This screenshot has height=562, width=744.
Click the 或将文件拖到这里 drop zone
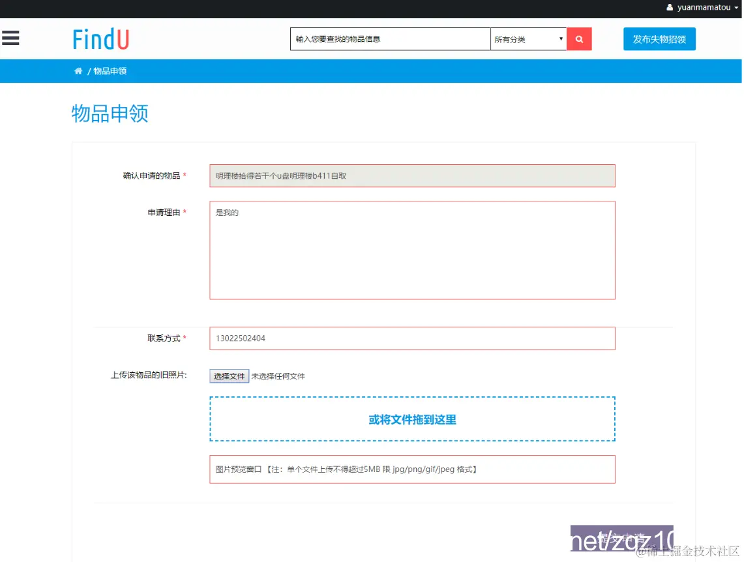click(412, 419)
